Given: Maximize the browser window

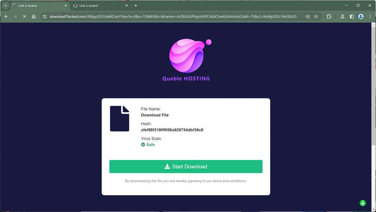Looking at the screenshot, I should 358,5.
